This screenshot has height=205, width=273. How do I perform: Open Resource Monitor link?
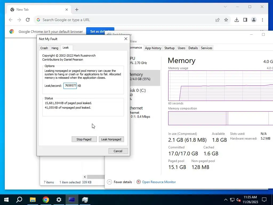(x=159, y=182)
